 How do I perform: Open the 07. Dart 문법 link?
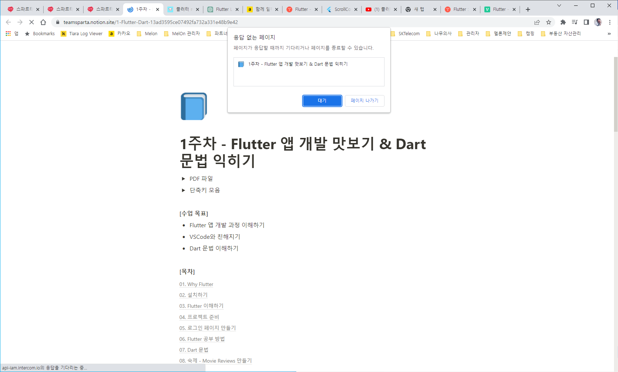point(194,349)
